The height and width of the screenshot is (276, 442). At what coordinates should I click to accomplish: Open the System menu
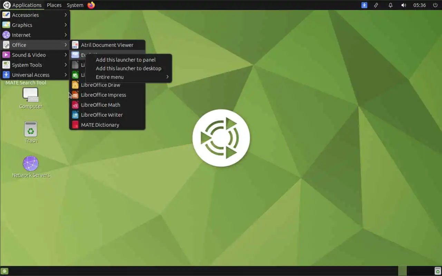[x=75, y=5]
